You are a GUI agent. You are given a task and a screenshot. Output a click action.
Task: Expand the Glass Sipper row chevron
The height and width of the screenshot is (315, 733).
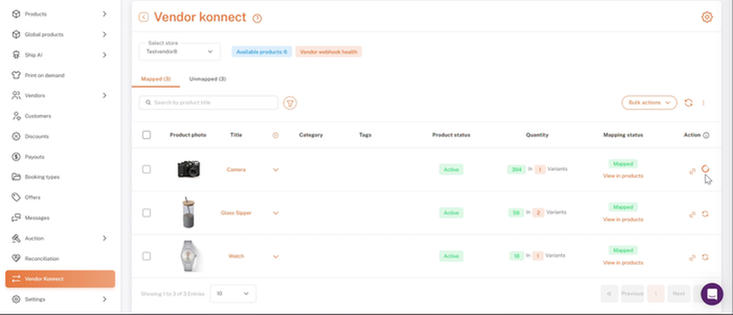click(276, 213)
